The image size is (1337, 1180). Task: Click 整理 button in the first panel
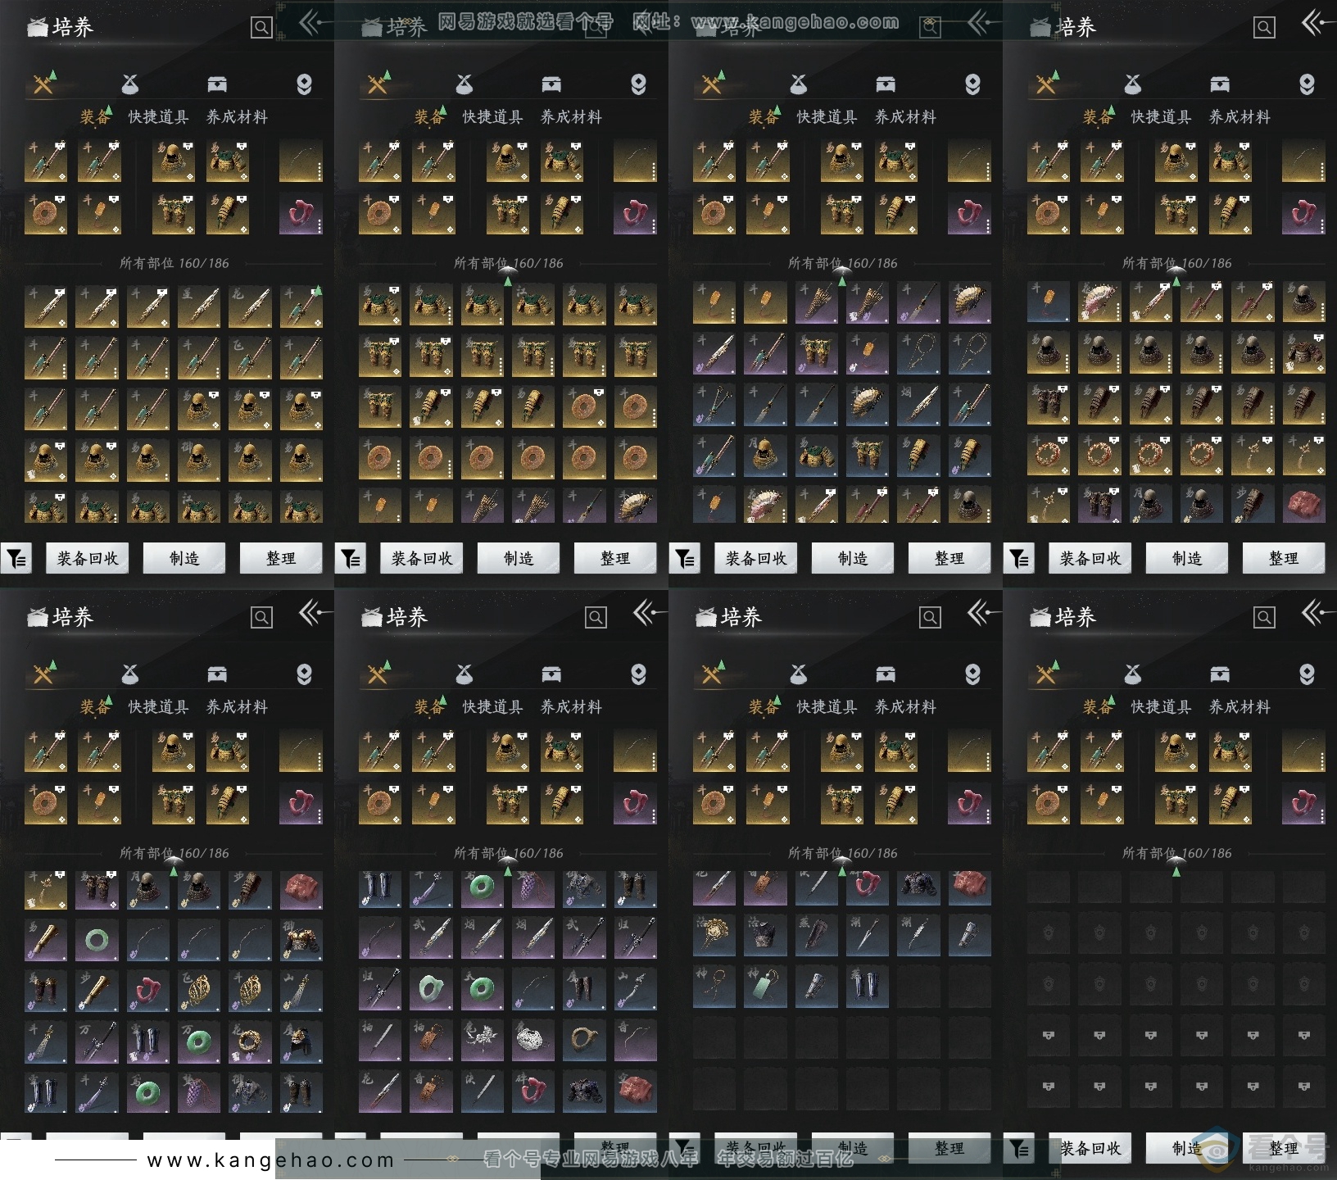[x=281, y=559]
